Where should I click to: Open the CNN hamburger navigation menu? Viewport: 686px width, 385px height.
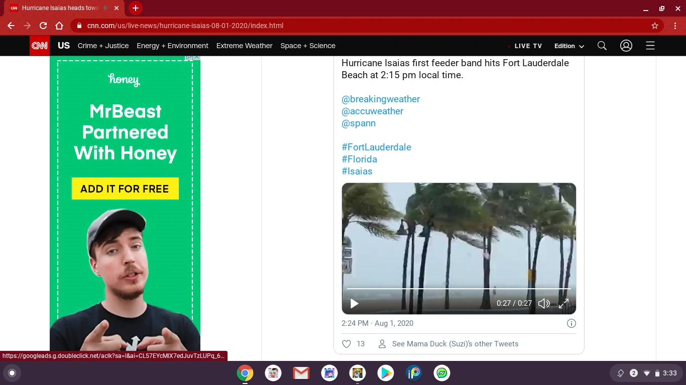pos(650,46)
